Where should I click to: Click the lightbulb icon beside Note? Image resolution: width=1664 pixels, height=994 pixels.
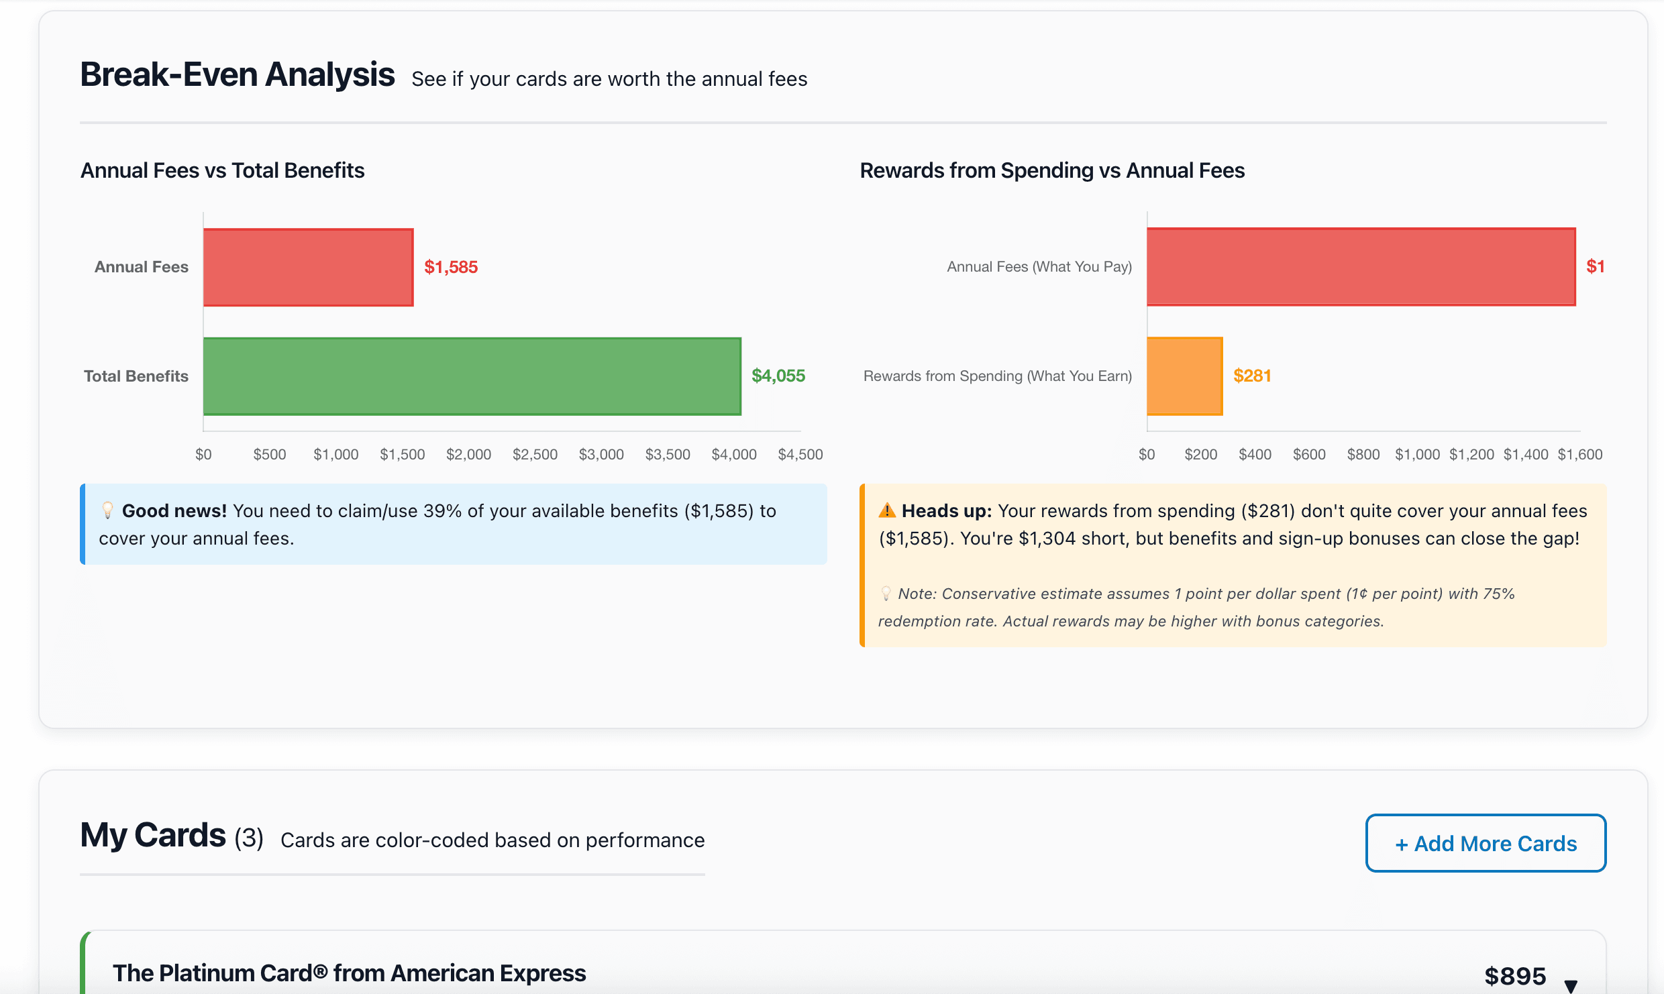click(x=886, y=594)
